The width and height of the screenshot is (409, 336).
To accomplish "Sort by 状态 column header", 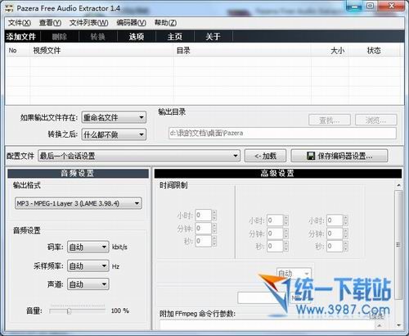I will pos(374,51).
